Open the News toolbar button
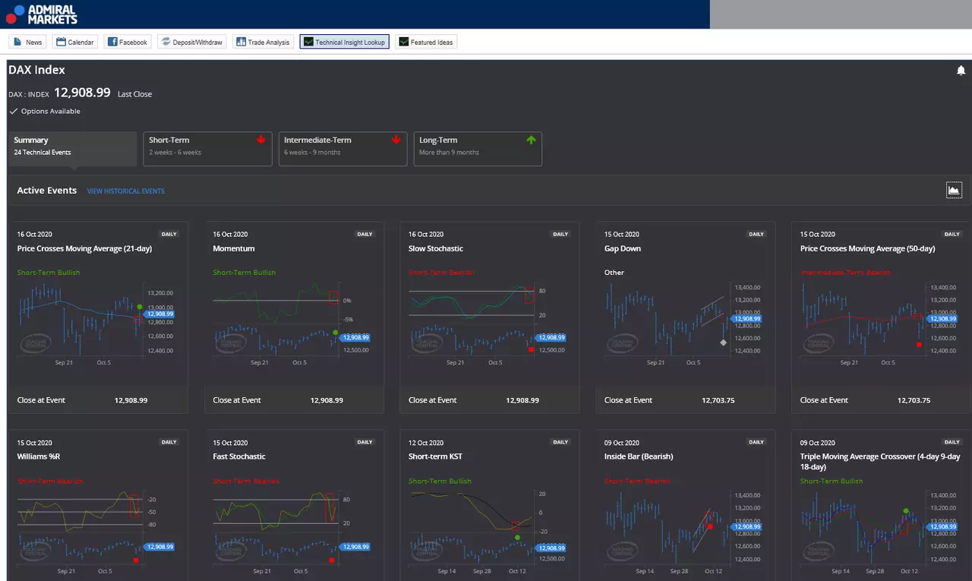The height and width of the screenshot is (581, 972). pos(27,42)
